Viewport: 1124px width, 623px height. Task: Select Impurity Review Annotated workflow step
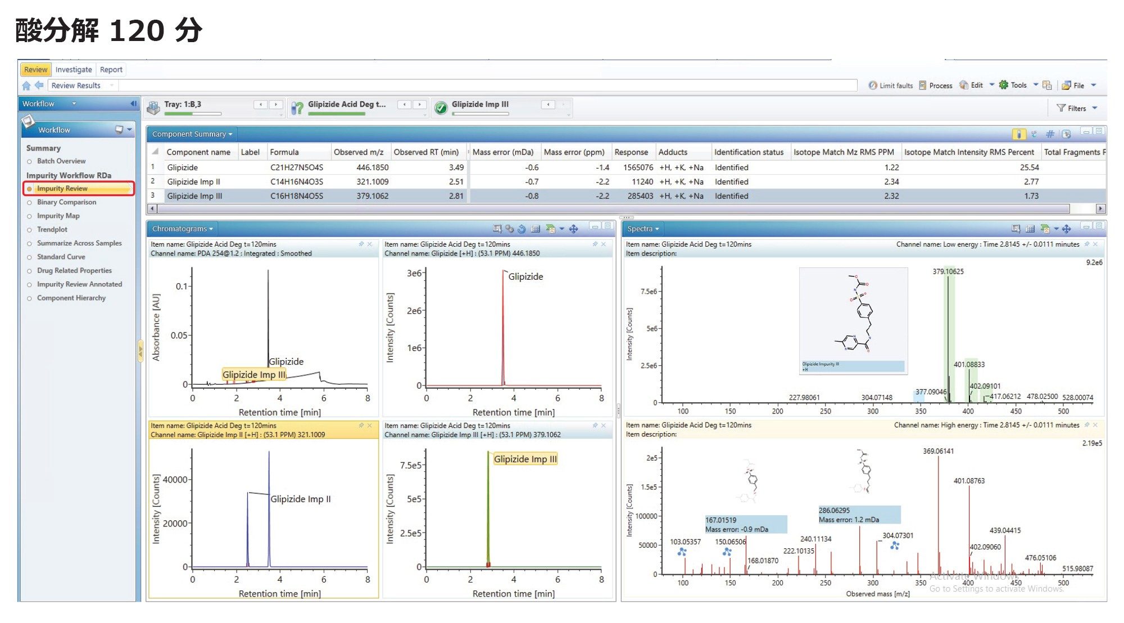(x=79, y=284)
